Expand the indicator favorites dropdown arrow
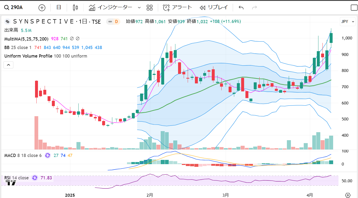The height and width of the screenshot is (198, 358). point(139,7)
